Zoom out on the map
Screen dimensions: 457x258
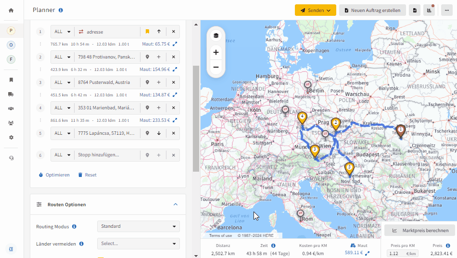(x=216, y=67)
